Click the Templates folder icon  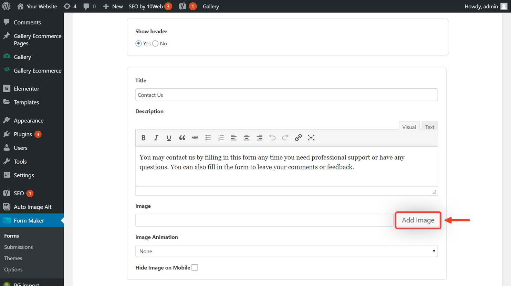coord(7,102)
